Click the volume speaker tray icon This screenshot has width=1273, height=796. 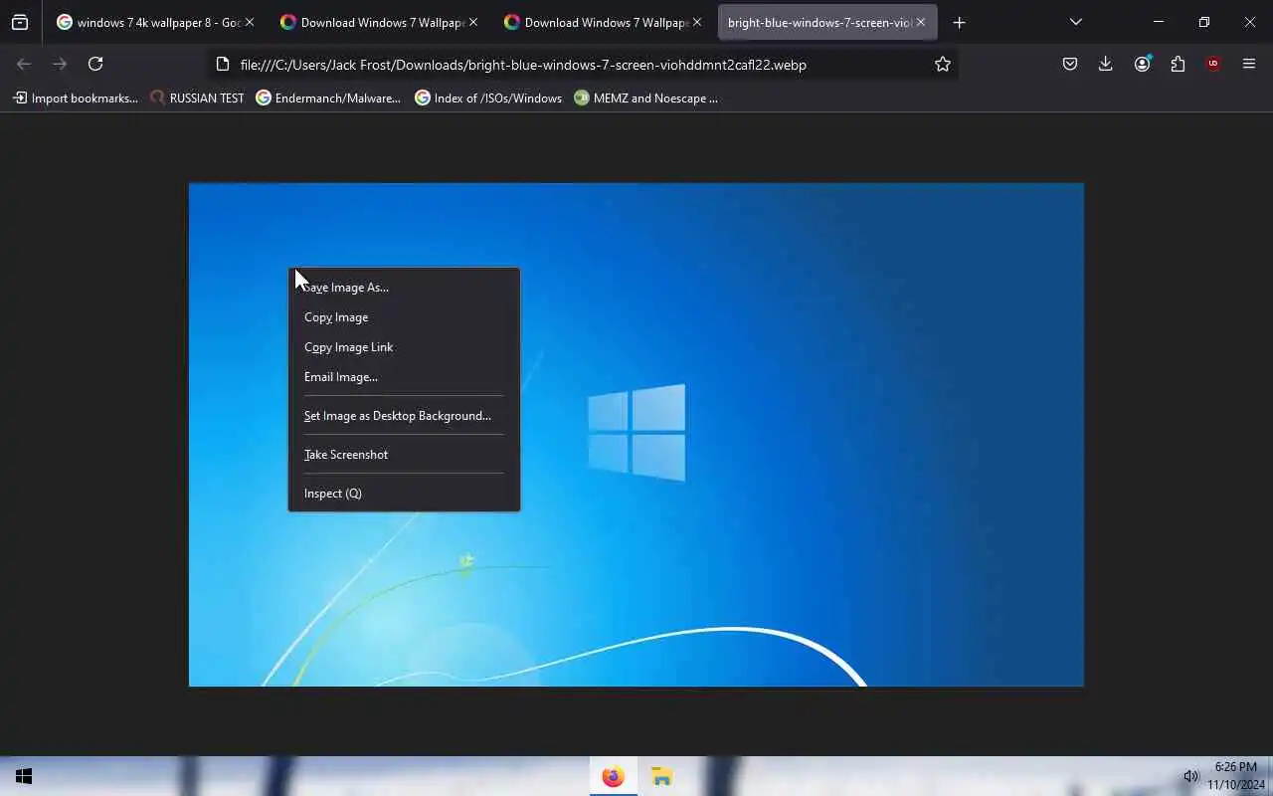click(1190, 776)
